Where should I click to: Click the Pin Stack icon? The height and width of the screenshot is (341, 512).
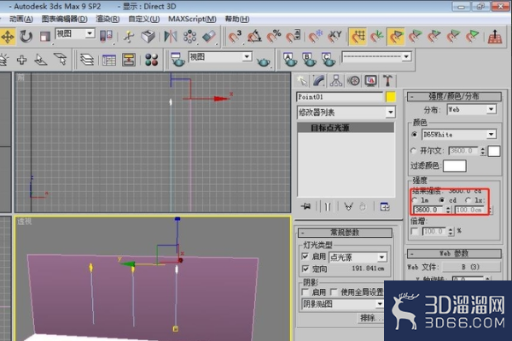[x=306, y=206]
